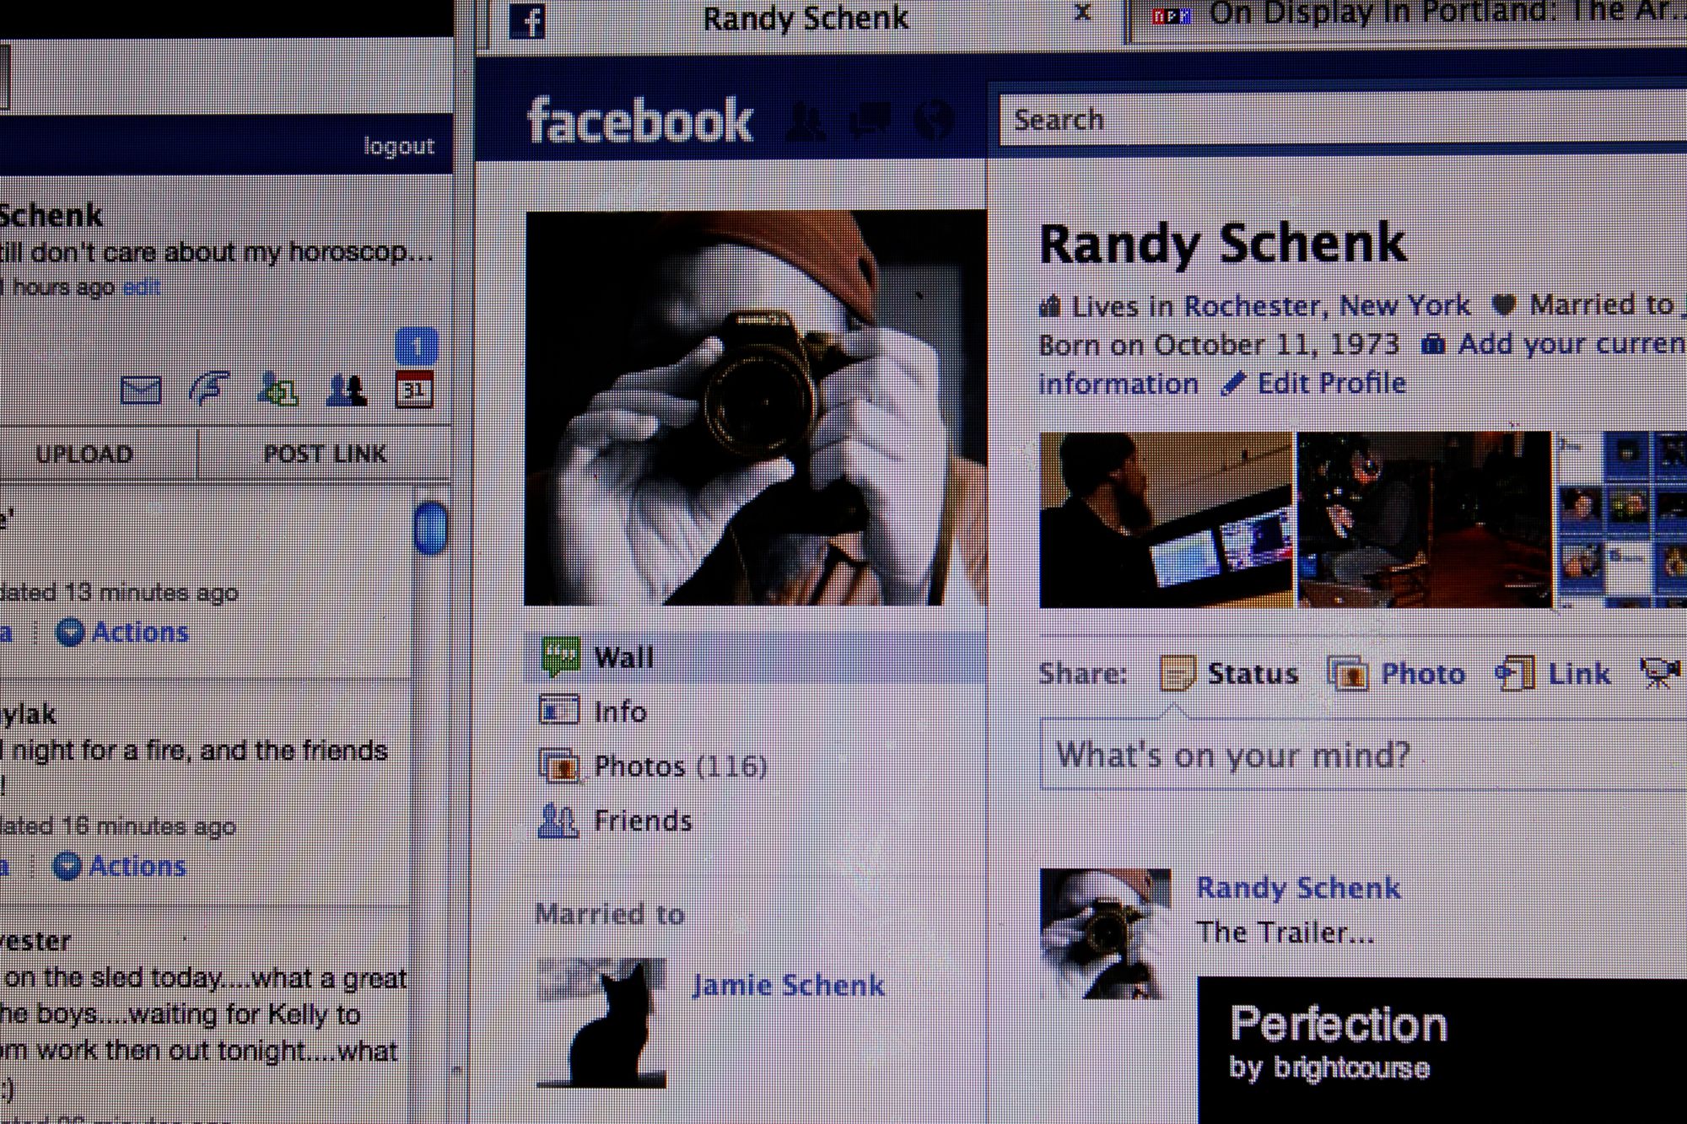Play the Perfection by brightcourse video
The width and height of the screenshot is (1687, 1124).
point(1442,1051)
